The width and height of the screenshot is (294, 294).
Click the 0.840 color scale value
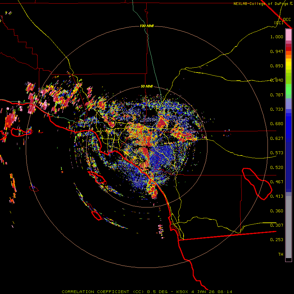(277, 80)
